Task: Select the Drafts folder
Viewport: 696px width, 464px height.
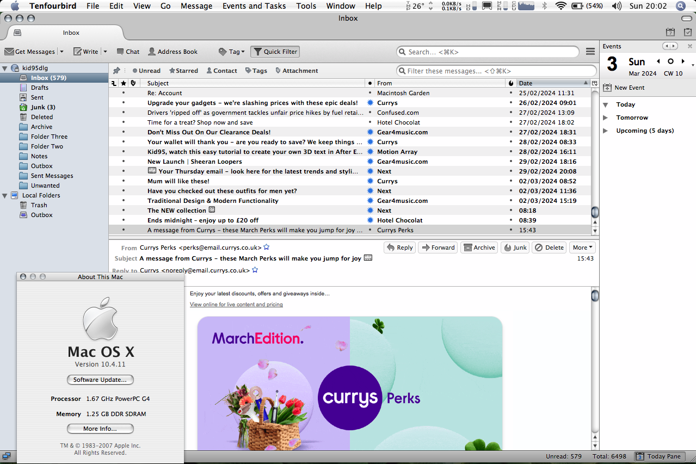Action: (40, 88)
